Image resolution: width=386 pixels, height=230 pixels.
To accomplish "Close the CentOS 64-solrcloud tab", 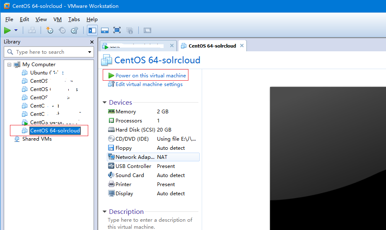I will pyautogui.click(x=242, y=46).
